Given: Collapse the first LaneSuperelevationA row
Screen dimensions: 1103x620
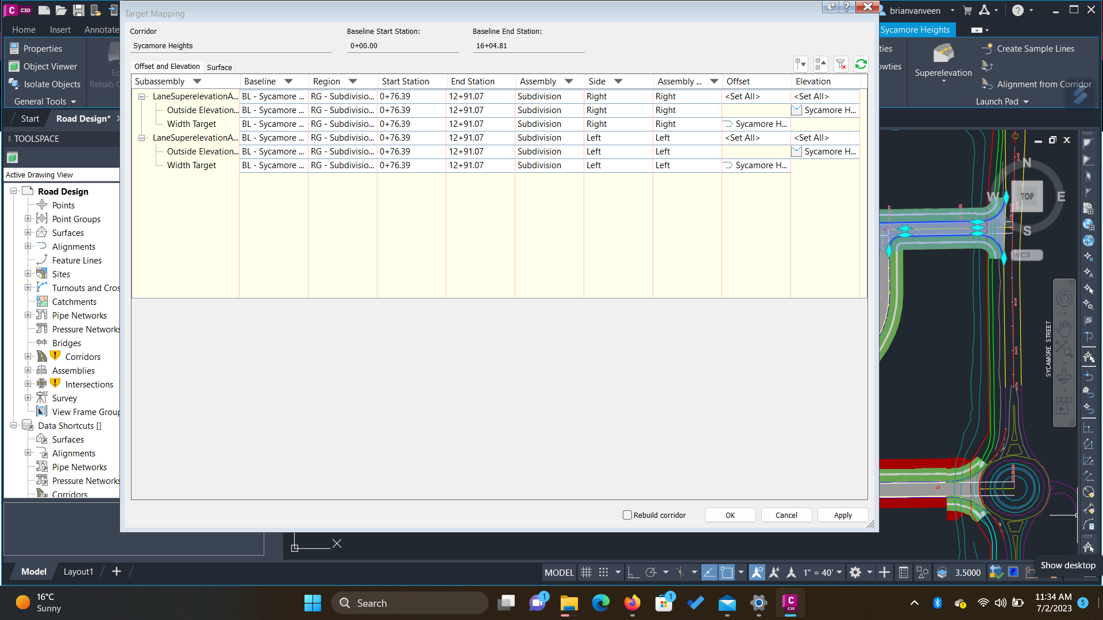Looking at the screenshot, I should click(x=141, y=97).
